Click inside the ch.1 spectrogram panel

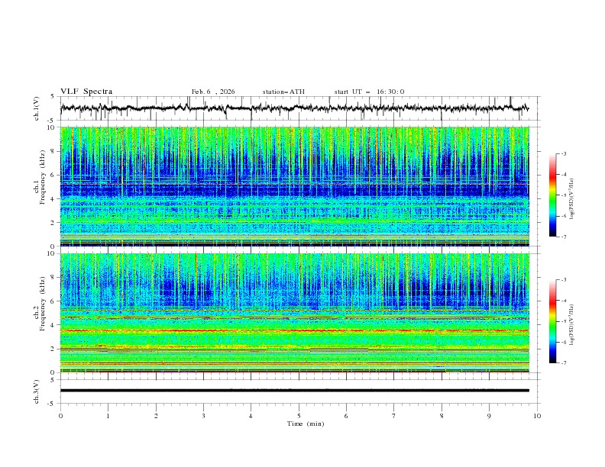(294, 186)
